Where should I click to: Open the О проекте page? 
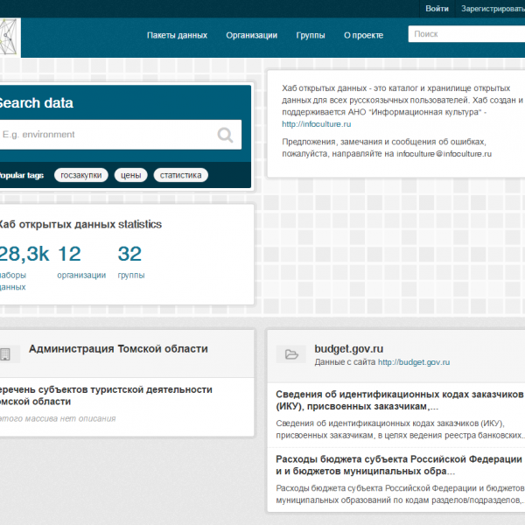(363, 35)
